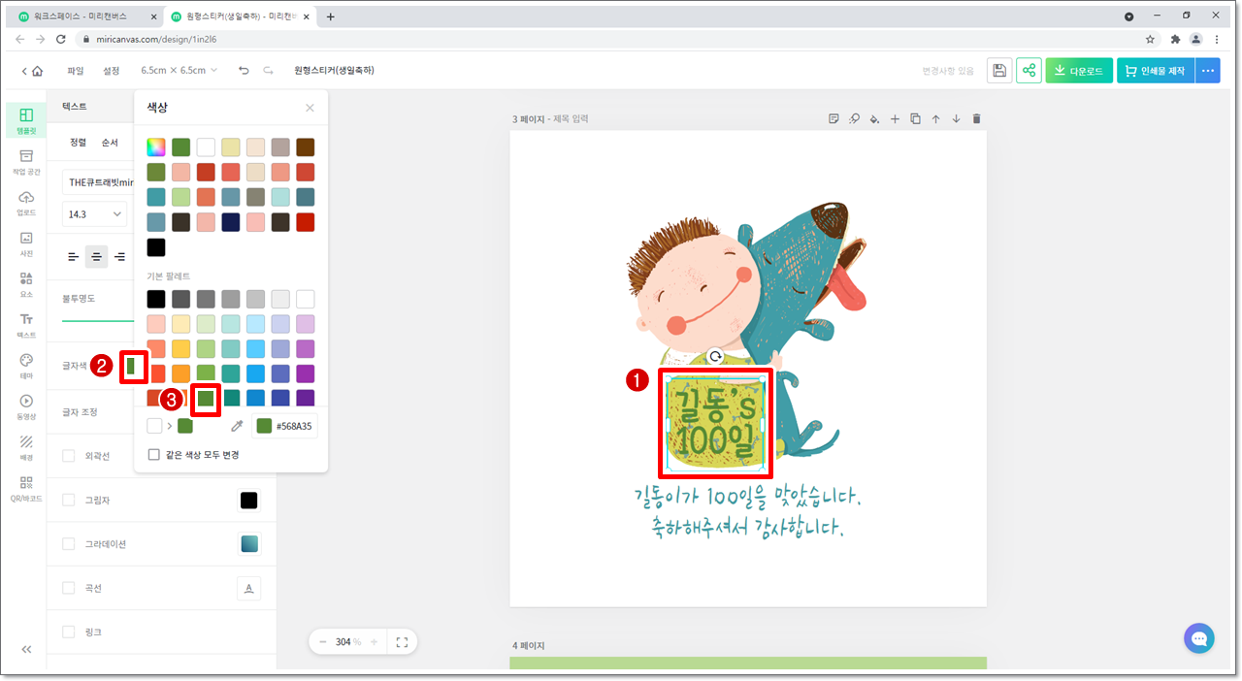Open the 설정 menu
This screenshot has height=681, width=1242.
[x=112, y=71]
